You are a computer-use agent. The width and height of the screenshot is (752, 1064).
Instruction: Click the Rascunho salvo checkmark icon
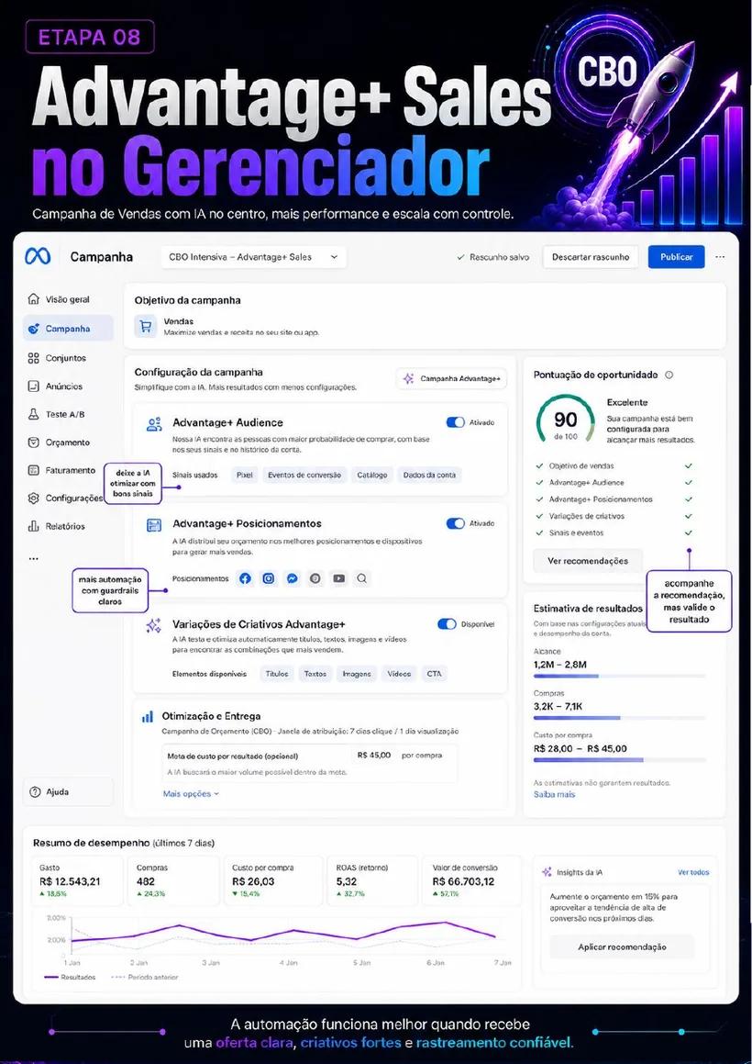(x=461, y=257)
